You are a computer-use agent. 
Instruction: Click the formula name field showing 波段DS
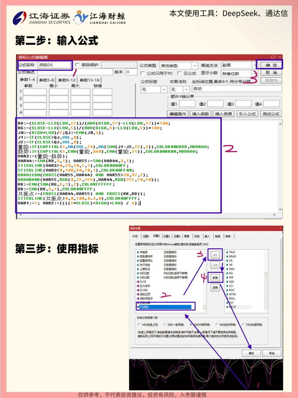coord(54,65)
